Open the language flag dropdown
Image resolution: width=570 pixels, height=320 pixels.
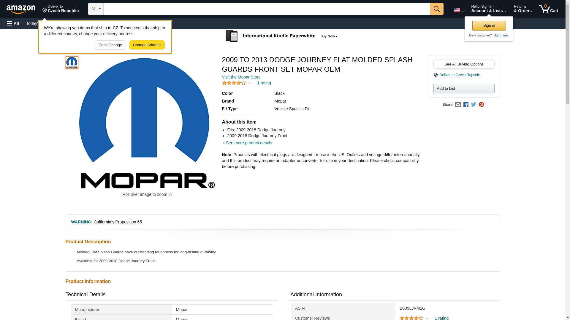pos(458,10)
